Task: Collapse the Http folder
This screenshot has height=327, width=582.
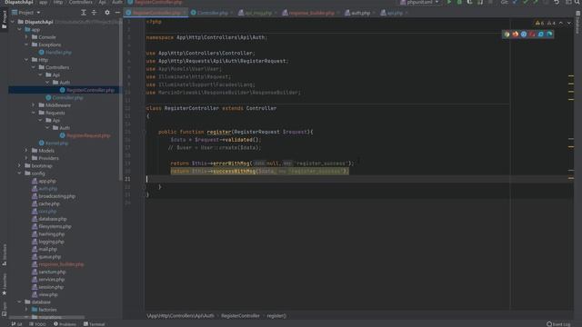Action: point(26,60)
